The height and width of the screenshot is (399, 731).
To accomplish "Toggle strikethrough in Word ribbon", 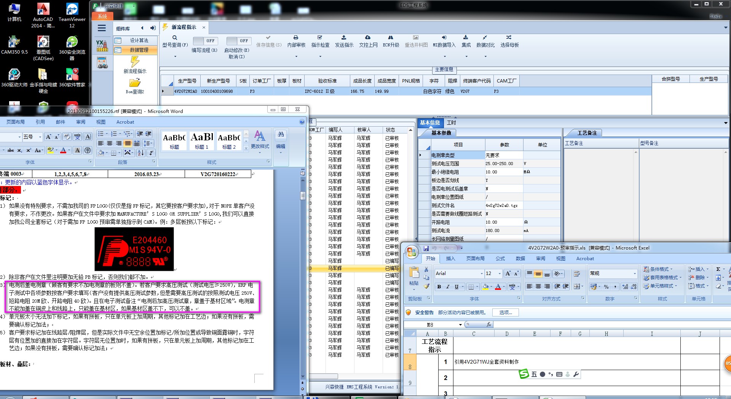I will 11,150.
